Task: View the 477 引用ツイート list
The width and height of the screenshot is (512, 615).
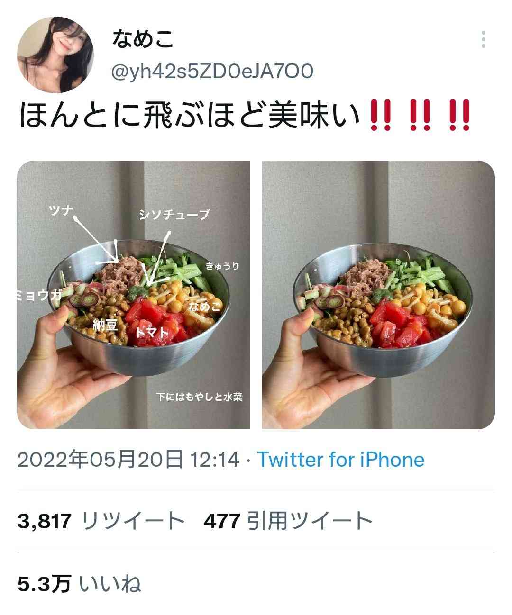Action: pos(288,521)
